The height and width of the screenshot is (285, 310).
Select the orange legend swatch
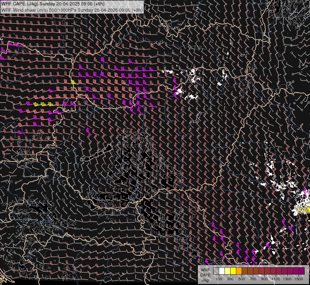[239, 271]
